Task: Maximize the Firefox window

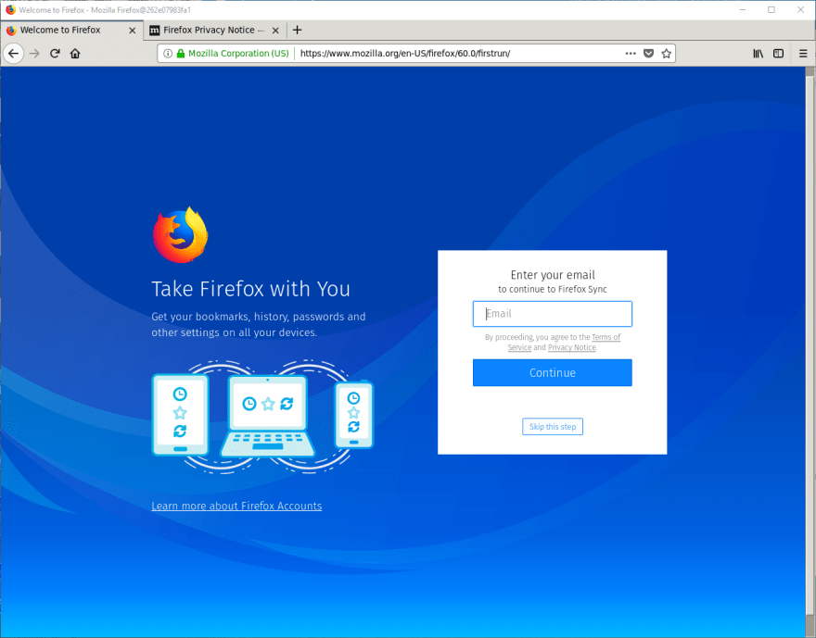Action: pyautogui.click(x=771, y=10)
